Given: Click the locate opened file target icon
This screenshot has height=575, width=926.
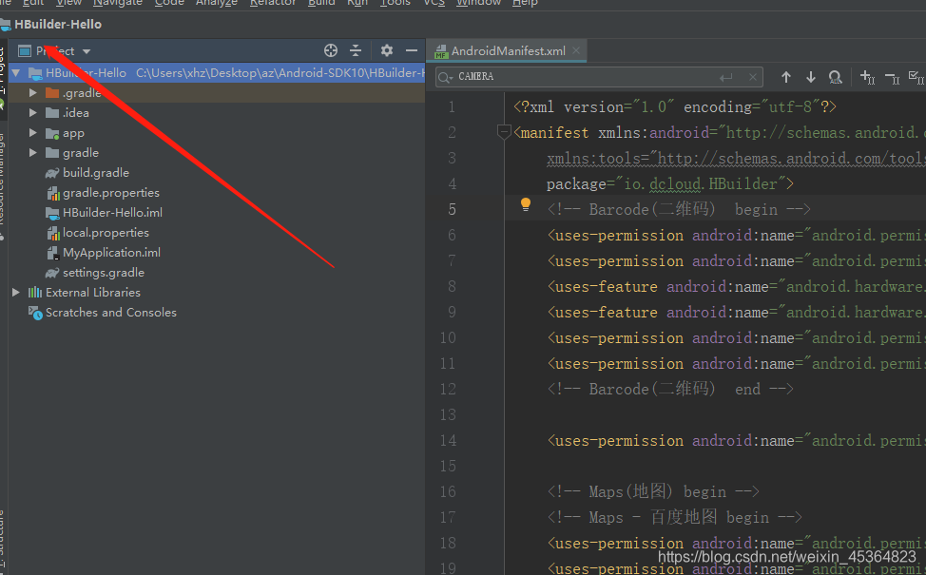Looking at the screenshot, I should (x=331, y=50).
